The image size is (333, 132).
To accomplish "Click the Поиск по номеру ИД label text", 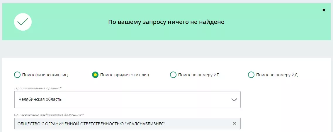I will pos(277,75).
